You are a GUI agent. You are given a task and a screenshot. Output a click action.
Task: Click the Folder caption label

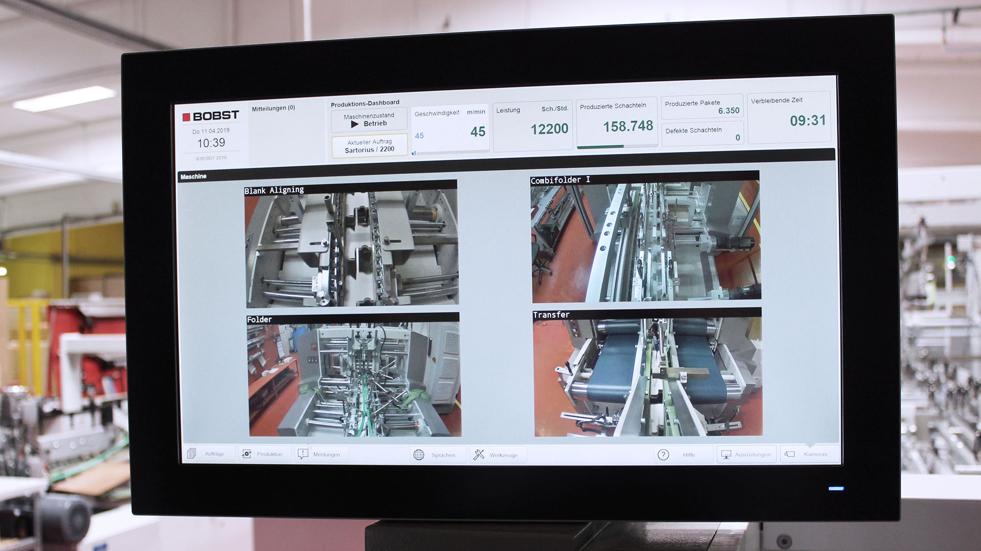[x=260, y=320]
